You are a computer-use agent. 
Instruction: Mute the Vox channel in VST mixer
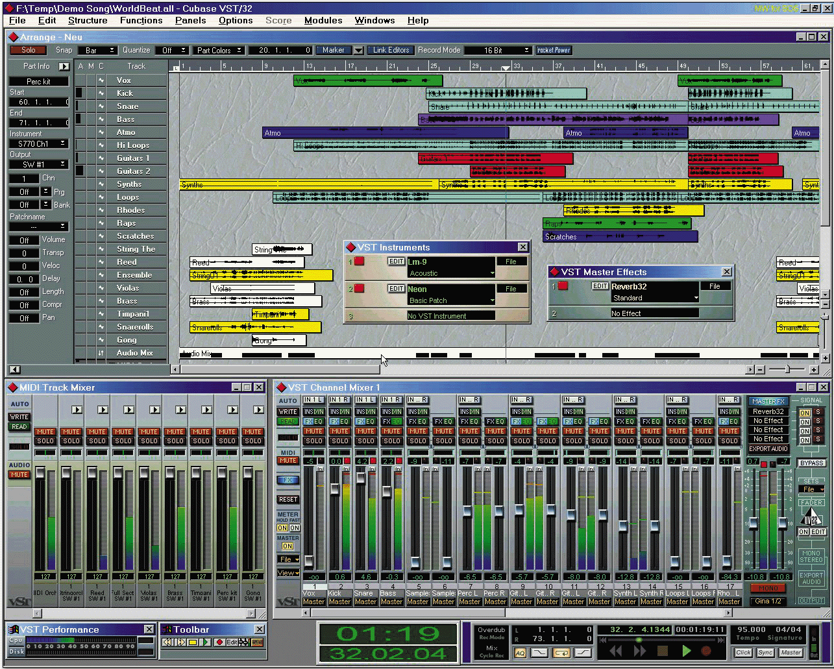click(313, 431)
